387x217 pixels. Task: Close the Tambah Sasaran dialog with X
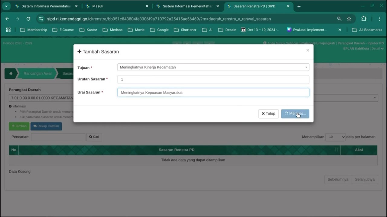(x=307, y=50)
